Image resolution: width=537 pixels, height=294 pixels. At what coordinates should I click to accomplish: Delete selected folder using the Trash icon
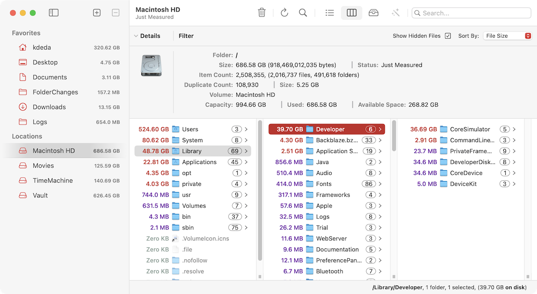[262, 12]
